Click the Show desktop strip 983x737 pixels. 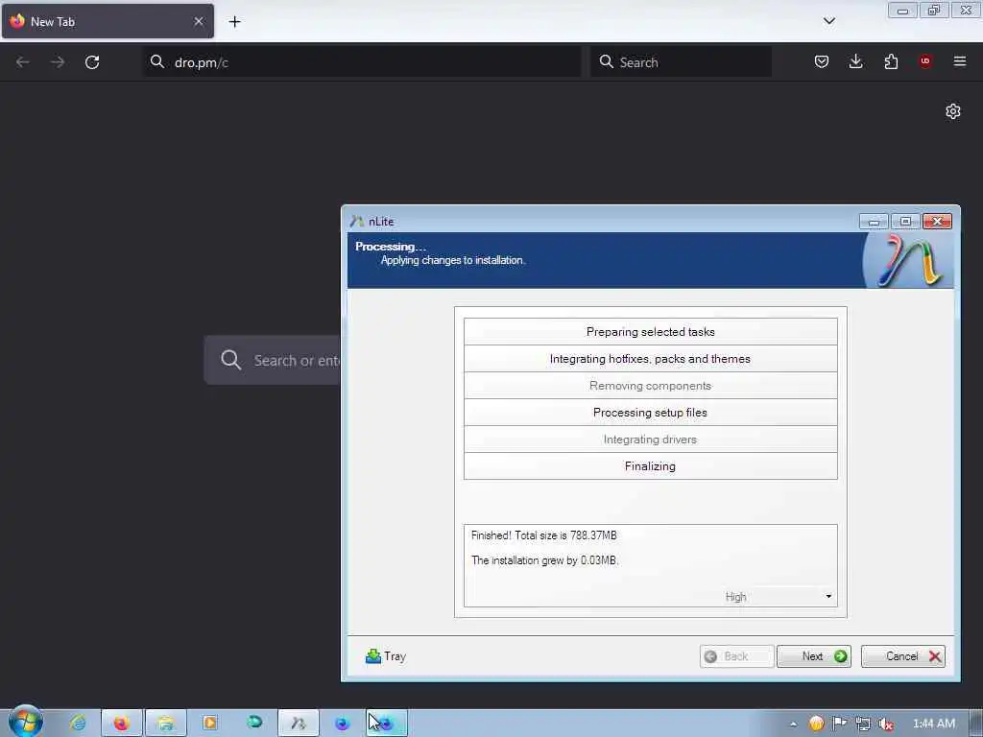976,724
